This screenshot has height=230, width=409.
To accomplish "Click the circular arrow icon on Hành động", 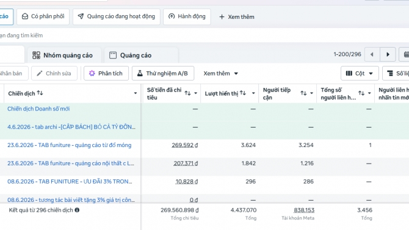I will [172, 16].
